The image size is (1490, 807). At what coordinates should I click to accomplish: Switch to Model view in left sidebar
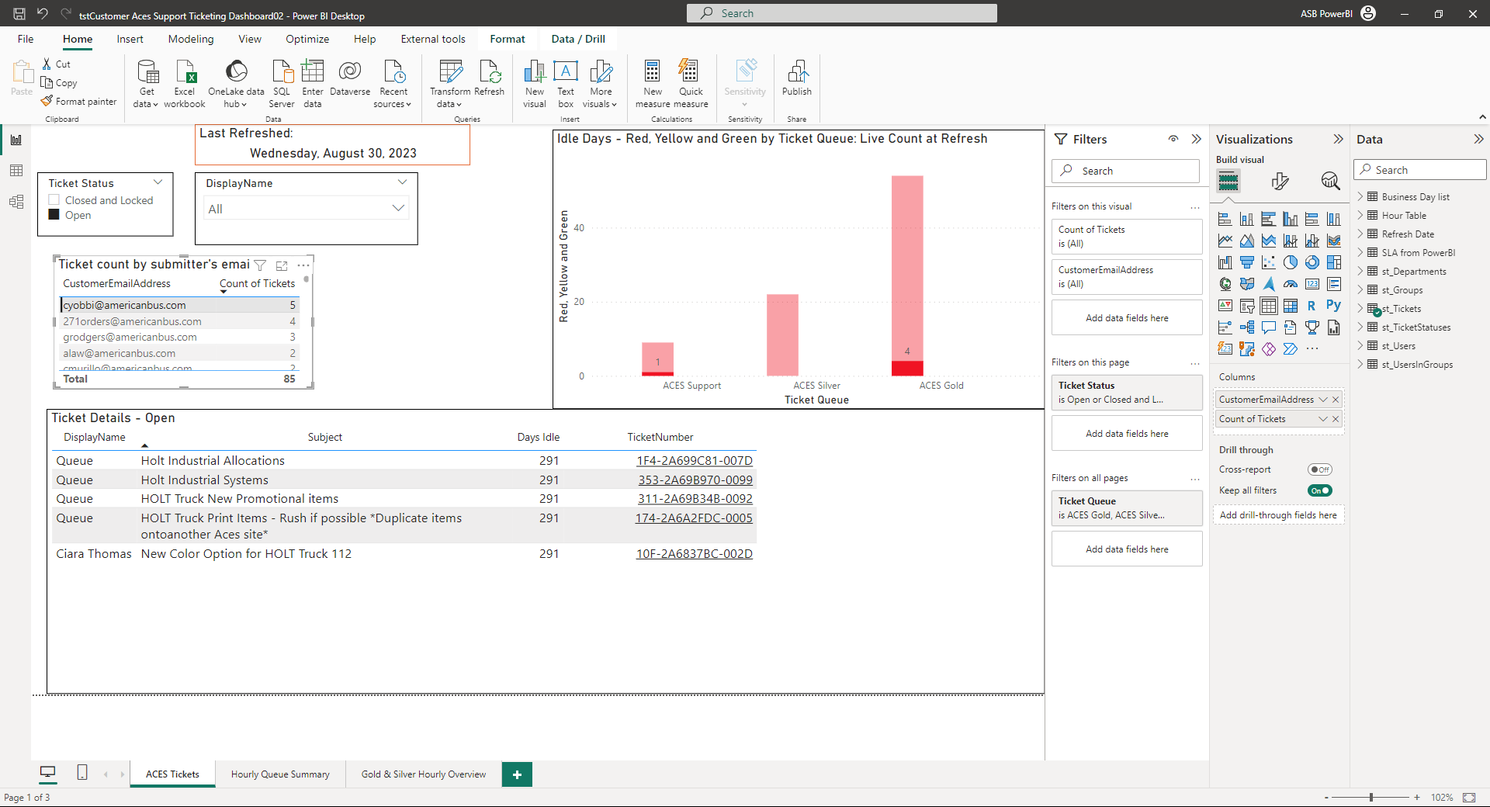16,202
